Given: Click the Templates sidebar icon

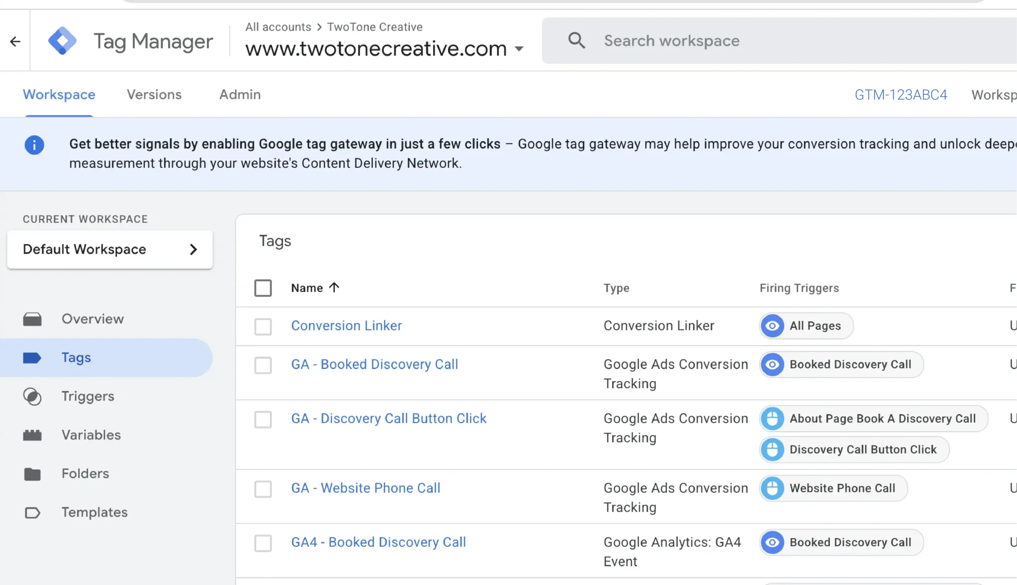Looking at the screenshot, I should [x=32, y=513].
